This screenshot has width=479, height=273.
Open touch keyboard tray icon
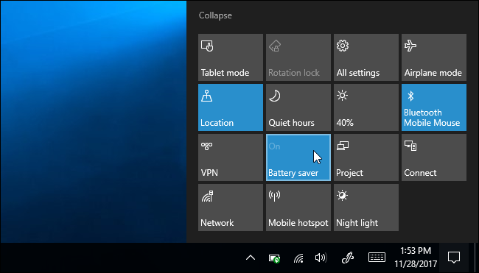pyautogui.click(x=377, y=258)
